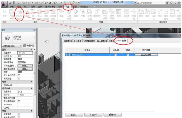Click the Select All (全选) button

[74, 115]
